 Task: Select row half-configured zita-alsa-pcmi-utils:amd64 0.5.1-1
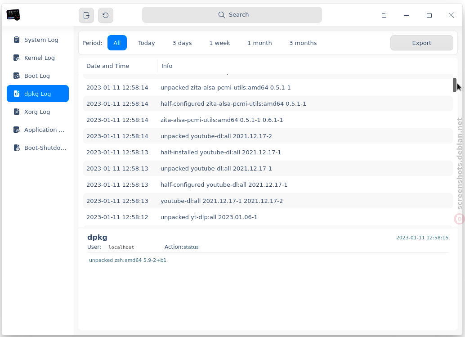click(268, 104)
